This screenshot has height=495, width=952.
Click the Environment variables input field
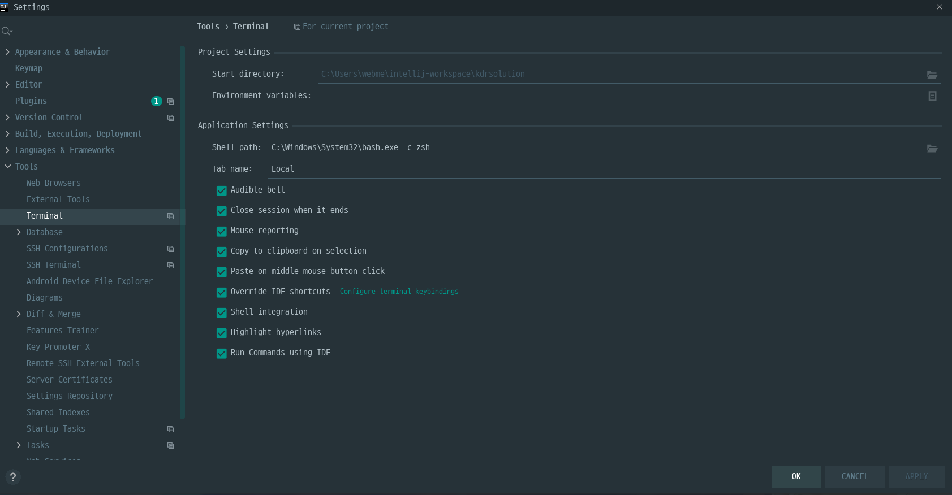click(621, 95)
